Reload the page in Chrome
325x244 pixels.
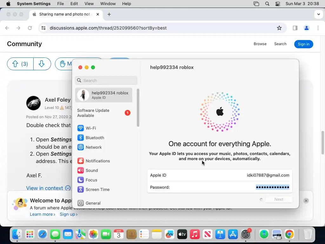pos(30,28)
